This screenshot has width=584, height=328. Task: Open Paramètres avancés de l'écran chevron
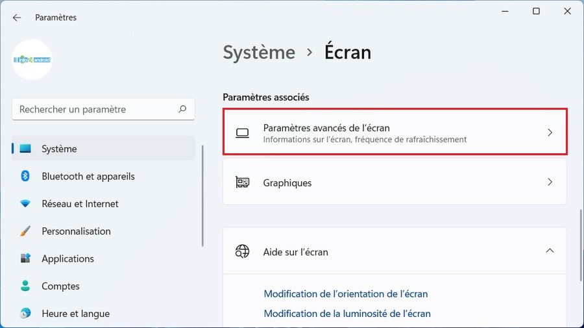pos(550,132)
